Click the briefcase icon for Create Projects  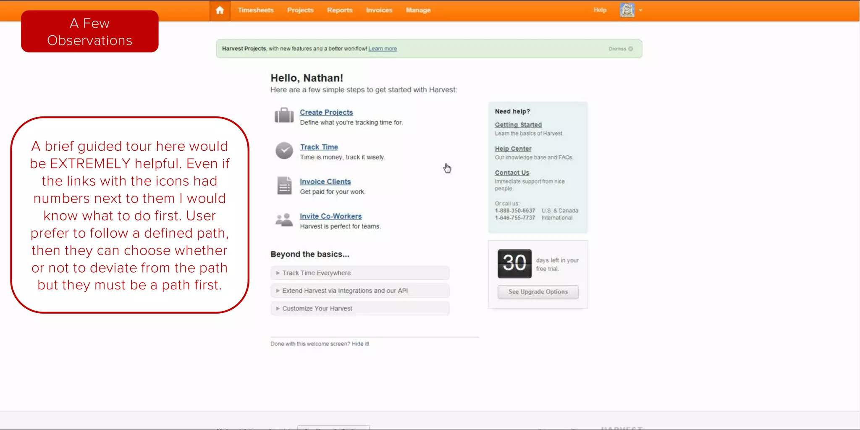(284, 115)
